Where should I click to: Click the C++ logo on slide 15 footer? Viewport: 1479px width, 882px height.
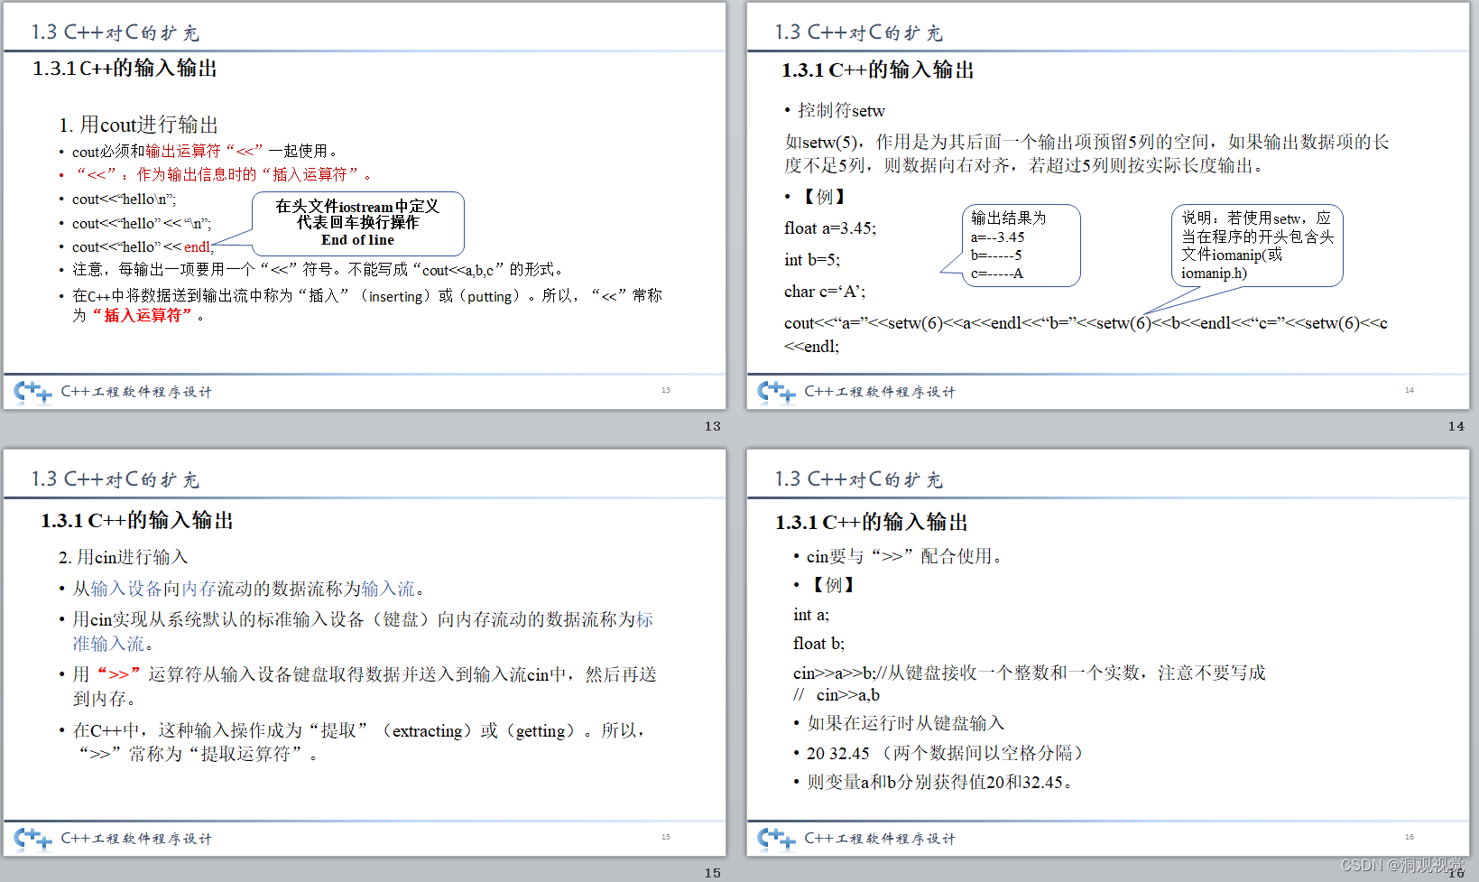pos(33,839)
